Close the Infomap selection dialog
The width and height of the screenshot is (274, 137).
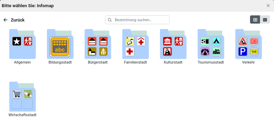tap(268, 5)
